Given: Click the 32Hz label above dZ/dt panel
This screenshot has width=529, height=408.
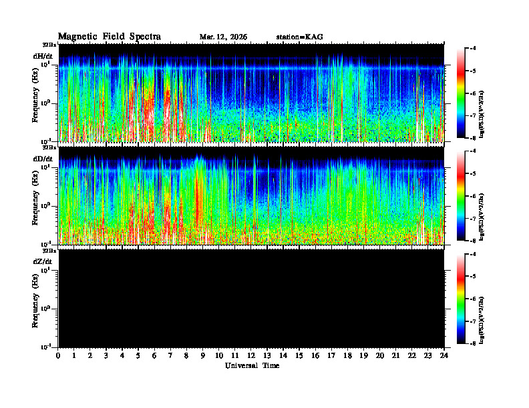Looking at the screenshot, I should click(49, 251).
